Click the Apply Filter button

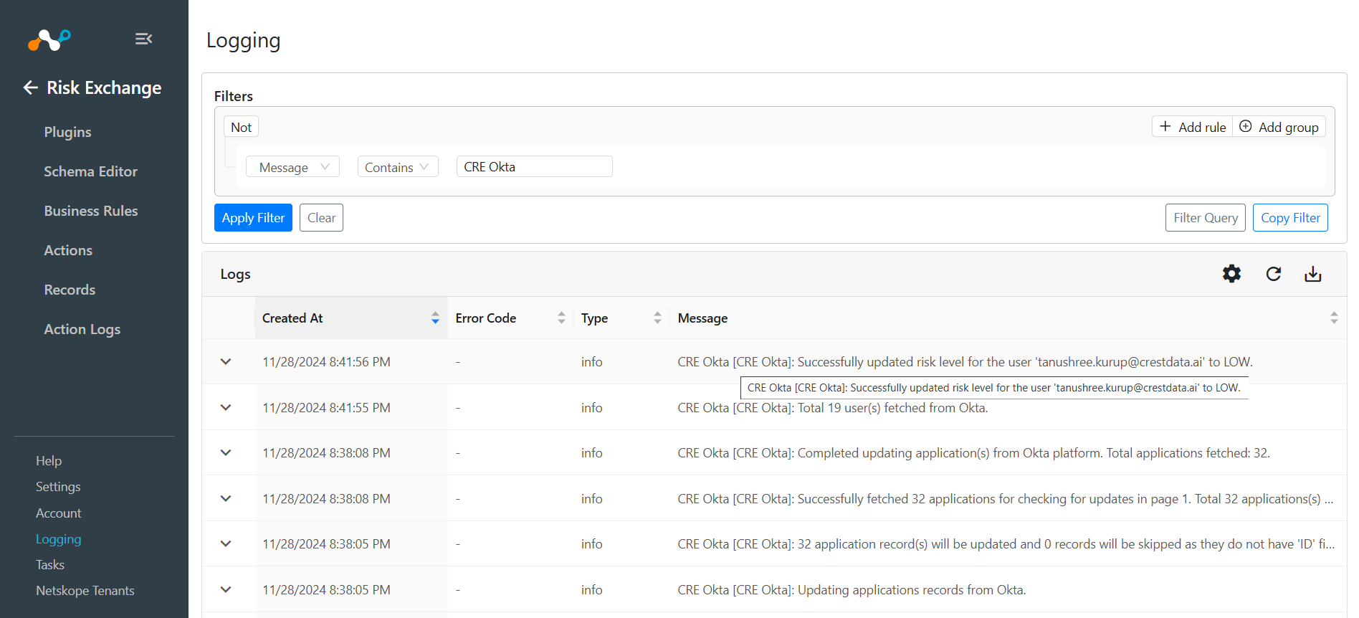tap(253, 218)
